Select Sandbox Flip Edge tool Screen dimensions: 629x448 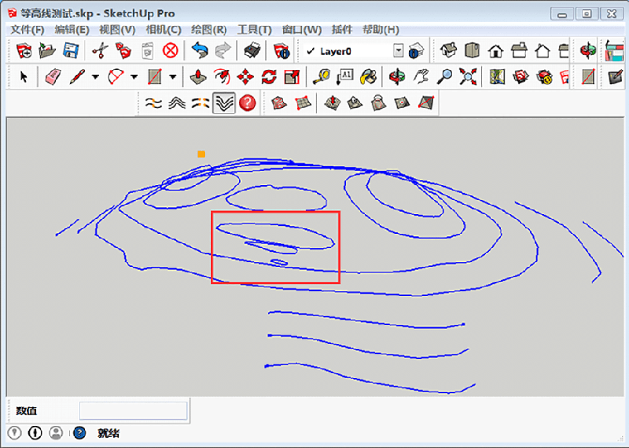click(x=426, y=103)
